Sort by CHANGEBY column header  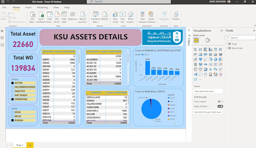pyautogui.click(x=96, y=93)
